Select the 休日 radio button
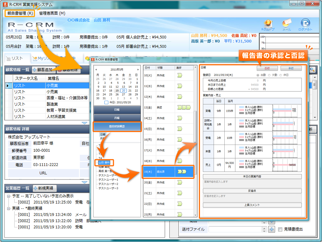This screenshot has width=322, height=242. (x=281, y=75)
